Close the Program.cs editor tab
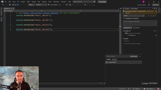Viewport: 161px width, 90px height. coord(14,8)
